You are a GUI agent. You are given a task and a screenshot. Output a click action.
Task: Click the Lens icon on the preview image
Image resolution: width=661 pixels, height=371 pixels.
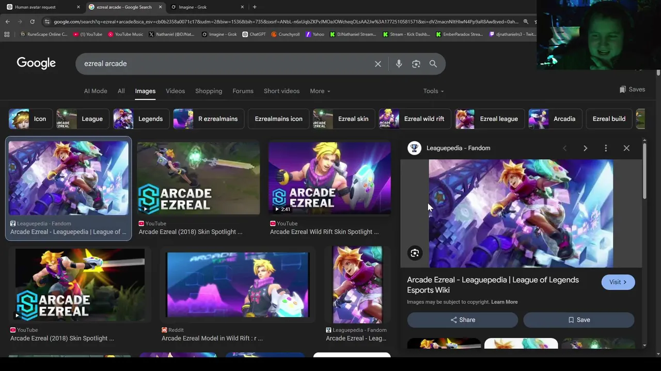point(415,253)
